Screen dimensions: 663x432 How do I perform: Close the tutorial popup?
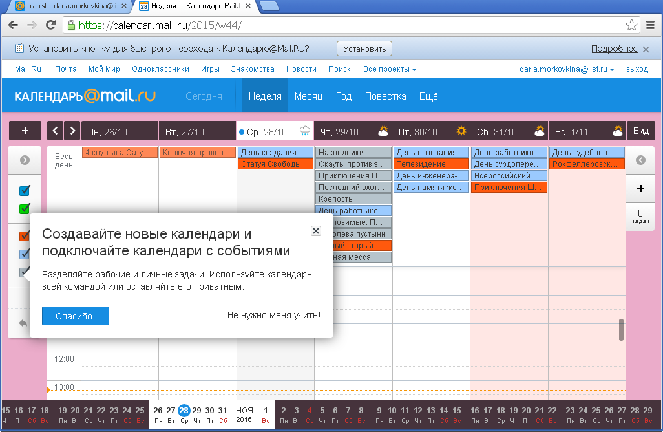[x=316, y=231]
